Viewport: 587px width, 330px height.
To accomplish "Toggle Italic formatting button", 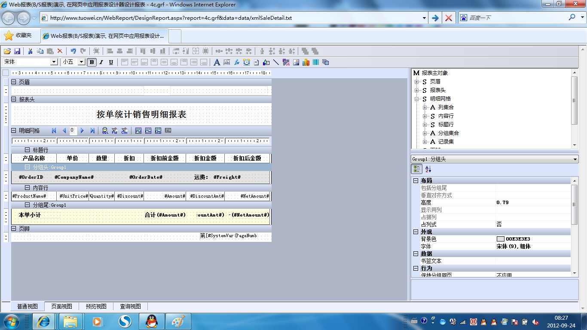I will pos(101,62).
